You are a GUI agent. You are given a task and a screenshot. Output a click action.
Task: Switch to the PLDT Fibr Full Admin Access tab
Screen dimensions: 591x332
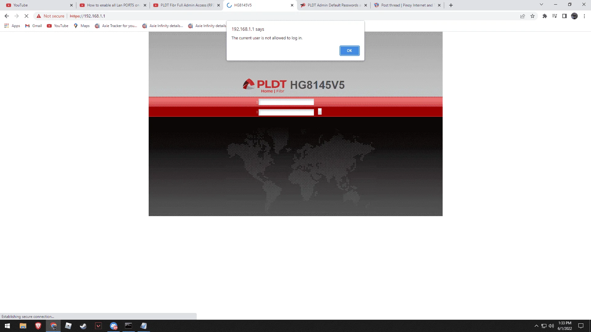tap(186, 5)
